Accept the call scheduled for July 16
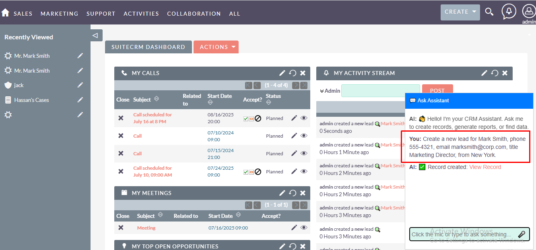This screenshot has width=536, height=250. click(x=245, y=119)
